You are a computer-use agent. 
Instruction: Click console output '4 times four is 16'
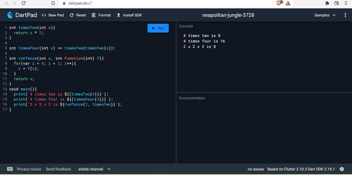coord(204,41)
